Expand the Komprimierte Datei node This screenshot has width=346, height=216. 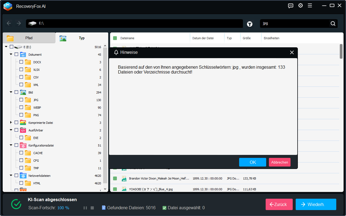pos(11,122)
